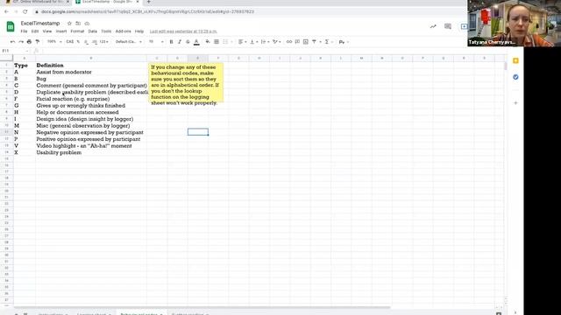Open the Tools menu
The image size is (561, 315).
tap(106, 31)
